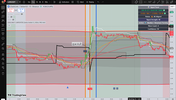Screen dimensions: 176x100
Task: Select the ruler measure tool
Action: [3, 44]
